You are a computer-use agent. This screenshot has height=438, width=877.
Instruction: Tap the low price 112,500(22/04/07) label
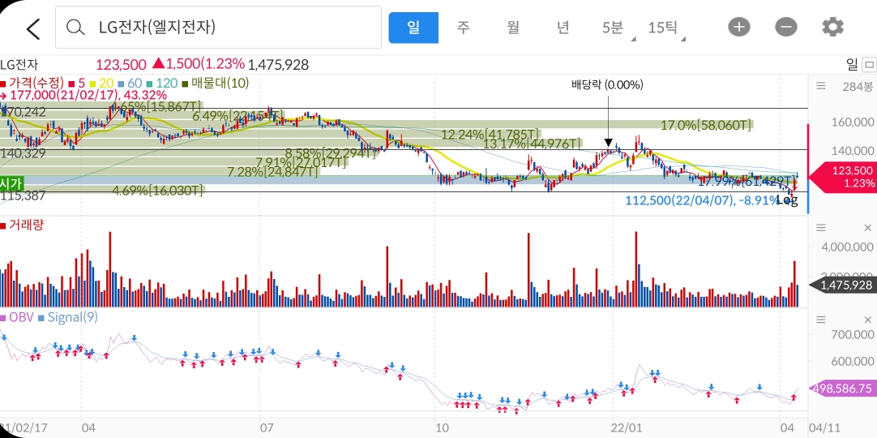[x=703, y=200]
